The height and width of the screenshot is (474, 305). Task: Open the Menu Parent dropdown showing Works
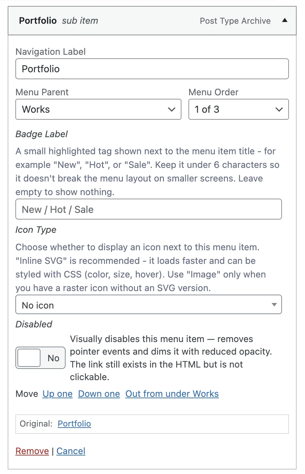(x=98, y=109)
